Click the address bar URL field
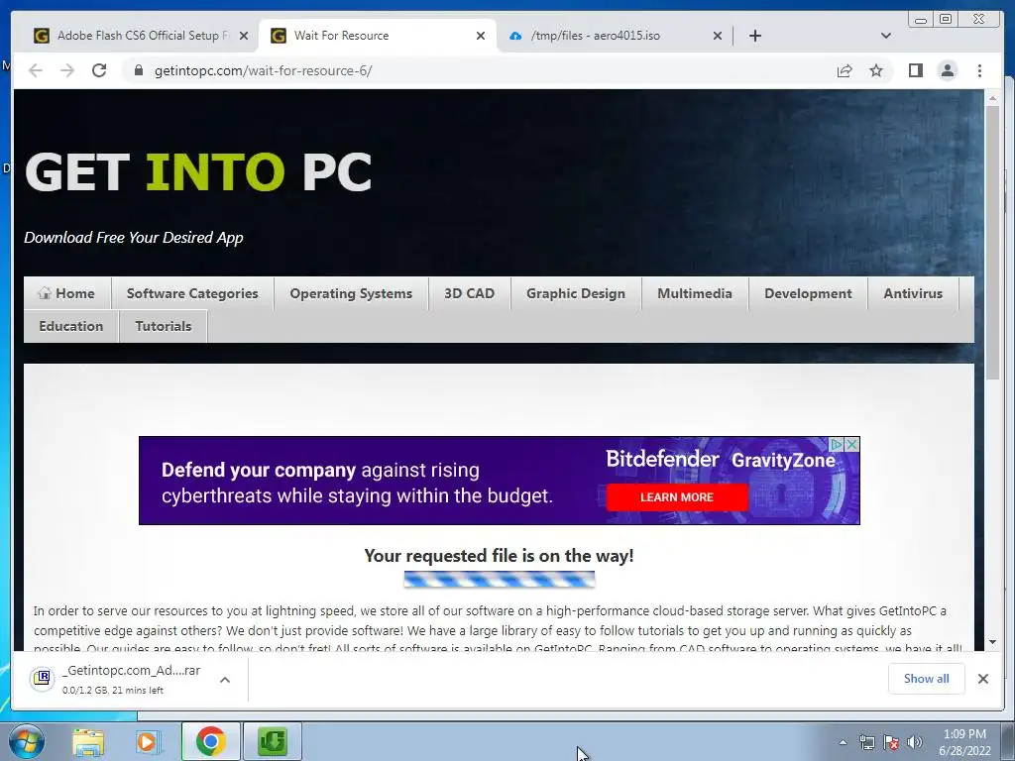This screenshot has height=761, width=1015. tap(479, 70)
